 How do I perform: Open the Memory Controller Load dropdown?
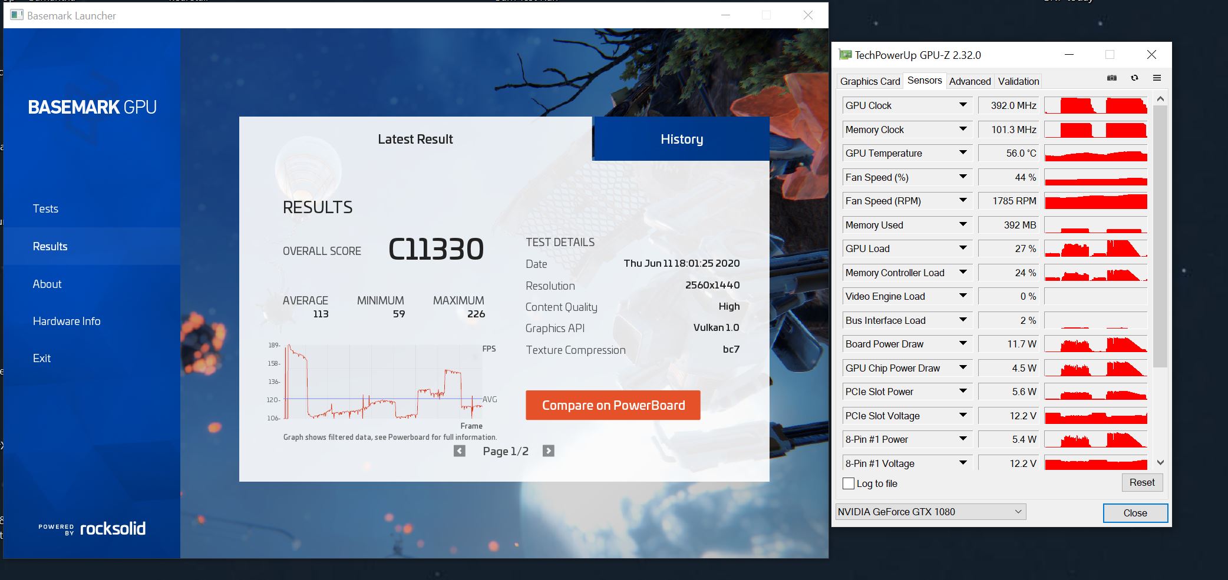click(x=963, y=273)
